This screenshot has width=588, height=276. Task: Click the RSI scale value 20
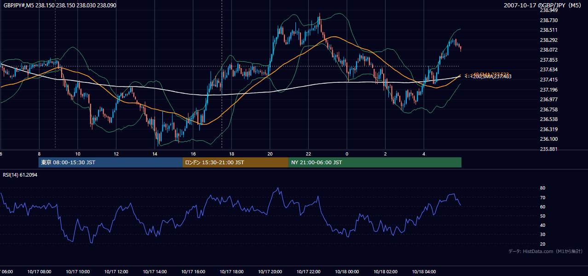point(542,244)
